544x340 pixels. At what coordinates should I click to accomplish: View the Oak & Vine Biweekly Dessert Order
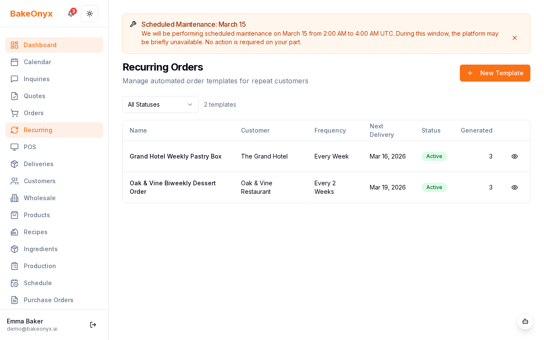pos(515,187)
